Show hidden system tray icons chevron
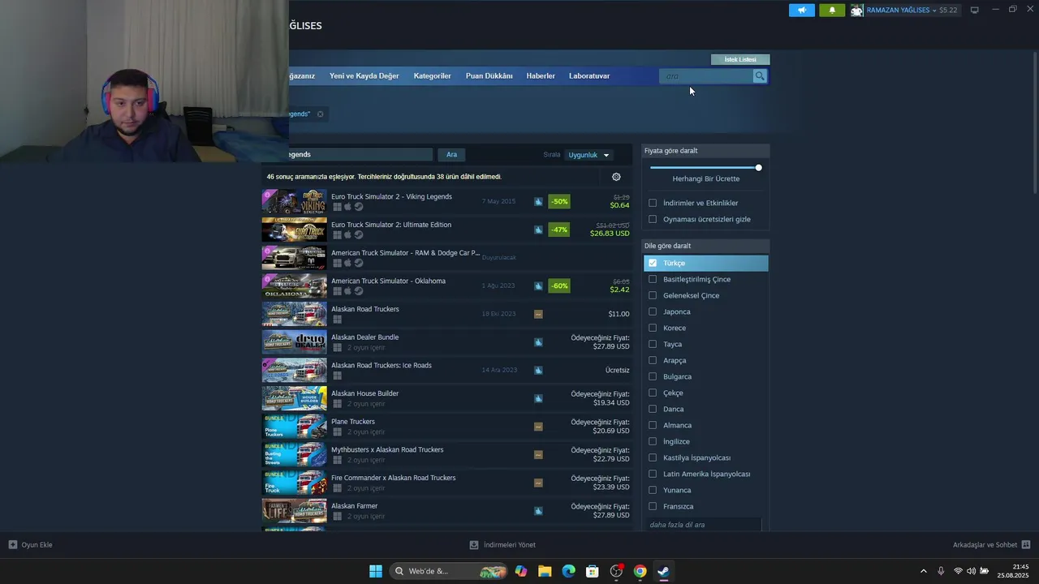The height and width of the screenshot is (584, 1039). click(923, 571)
